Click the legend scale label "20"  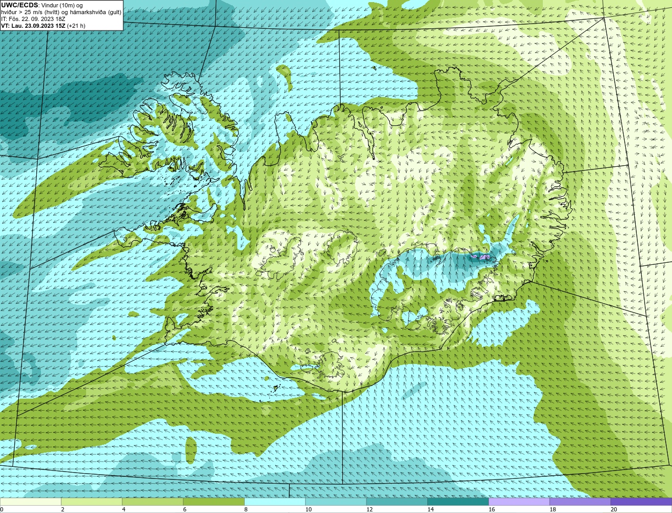(614, 509)
